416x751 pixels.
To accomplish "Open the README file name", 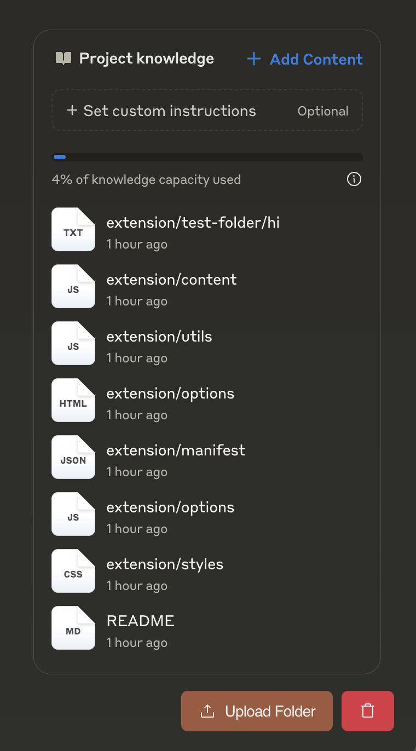I will click(x=141, y=621).
